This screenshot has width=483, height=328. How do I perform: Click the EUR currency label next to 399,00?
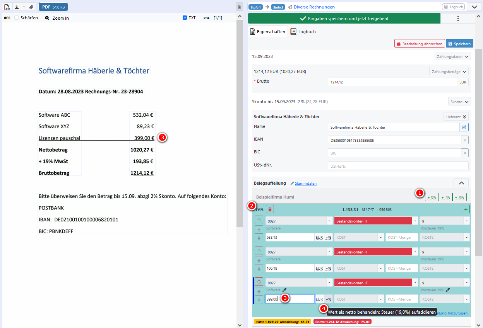319,299
